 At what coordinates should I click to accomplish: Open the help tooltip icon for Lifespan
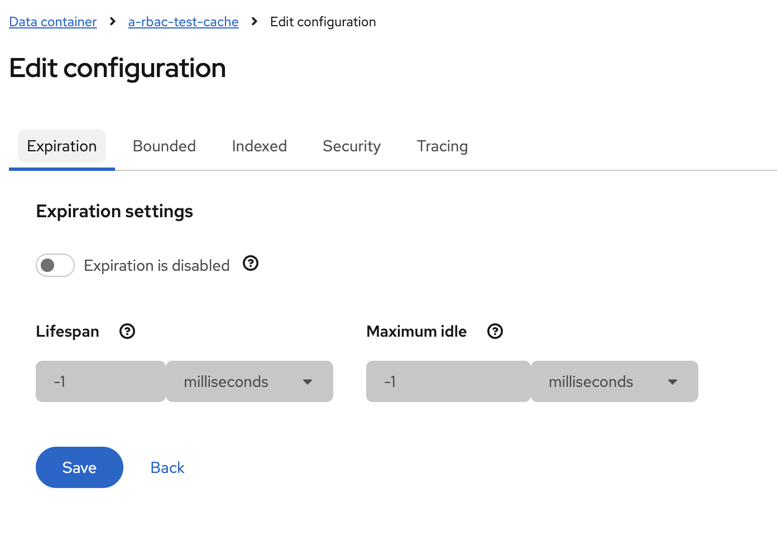[127, 331]
